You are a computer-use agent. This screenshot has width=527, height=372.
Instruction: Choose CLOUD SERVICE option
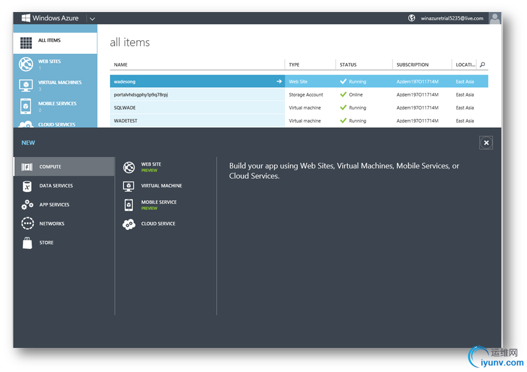[159, 224]
